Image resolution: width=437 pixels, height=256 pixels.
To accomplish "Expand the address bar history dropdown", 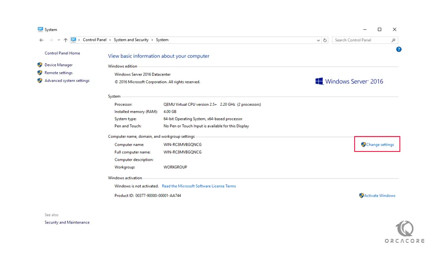I will pos(318,41).
